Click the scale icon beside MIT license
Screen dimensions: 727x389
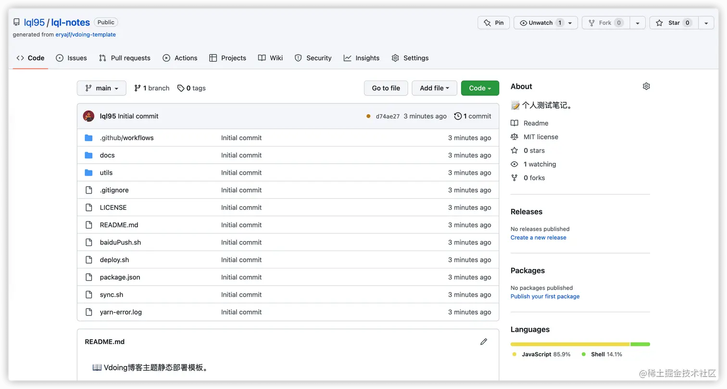tap(514, 137)
